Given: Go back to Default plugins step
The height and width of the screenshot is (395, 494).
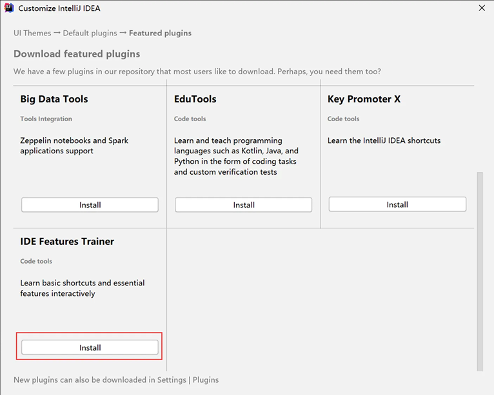Looking at the screenshot, I should point(90,33).
